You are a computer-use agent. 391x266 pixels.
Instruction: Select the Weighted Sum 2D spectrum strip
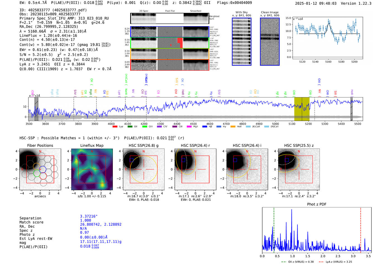[x=170, y=18]
